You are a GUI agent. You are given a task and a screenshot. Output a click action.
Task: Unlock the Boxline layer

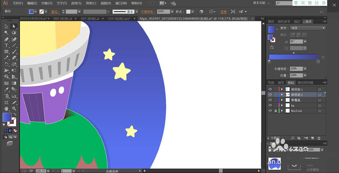click(x=275, y=111)
